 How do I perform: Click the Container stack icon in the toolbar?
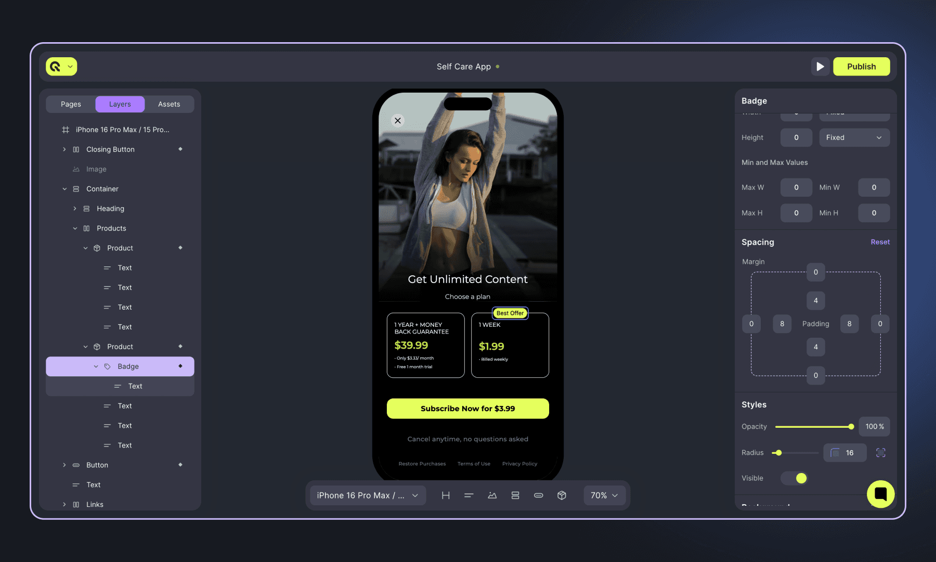click(x=515, y=495)
